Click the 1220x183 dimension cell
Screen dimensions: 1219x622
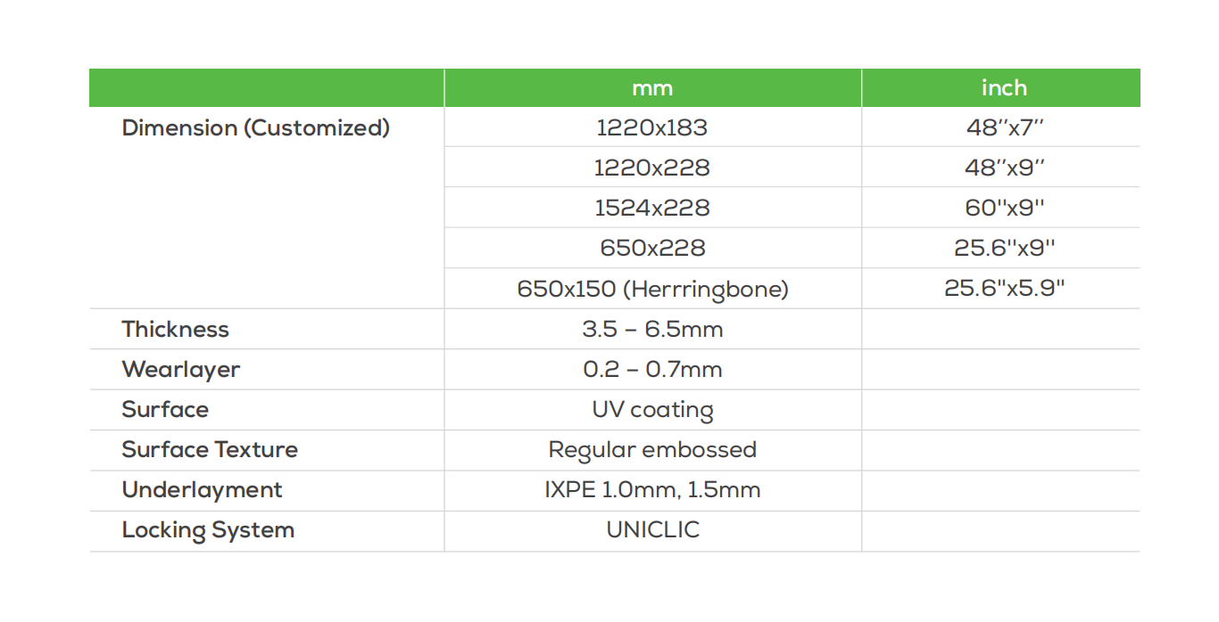pos(652,127)
